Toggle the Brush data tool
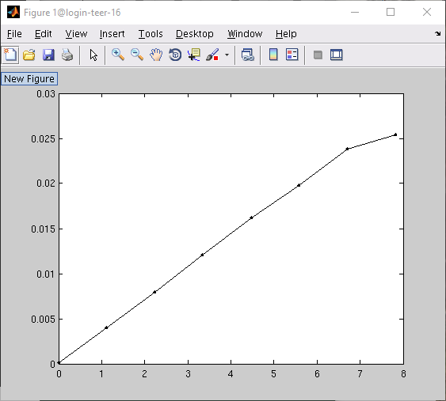Viewport: 446px width, 401px height. tap(213, 55)
